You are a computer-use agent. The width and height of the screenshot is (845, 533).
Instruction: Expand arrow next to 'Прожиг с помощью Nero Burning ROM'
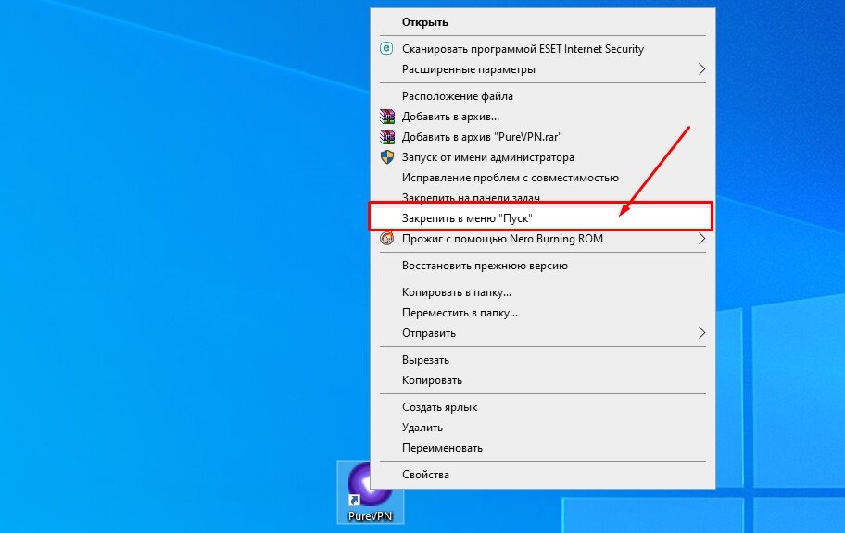point(701,239)
